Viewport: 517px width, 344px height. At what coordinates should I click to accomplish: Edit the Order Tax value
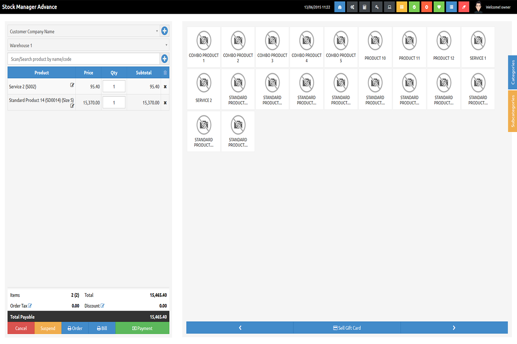pos(30,306)
